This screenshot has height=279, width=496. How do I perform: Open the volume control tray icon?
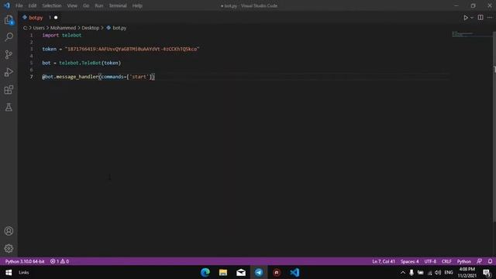tap(438, 272)
